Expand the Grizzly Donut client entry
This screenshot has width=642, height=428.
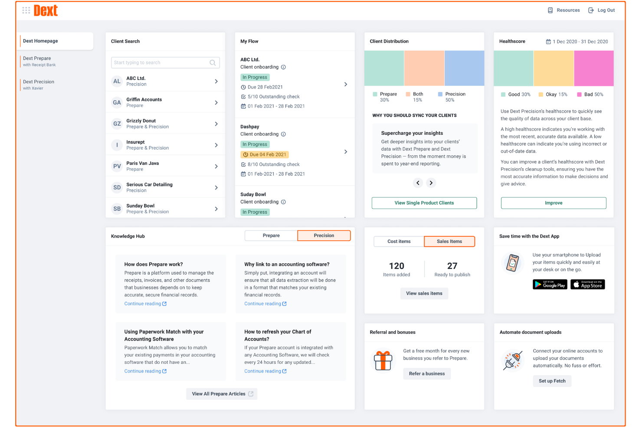pos(216,123)
